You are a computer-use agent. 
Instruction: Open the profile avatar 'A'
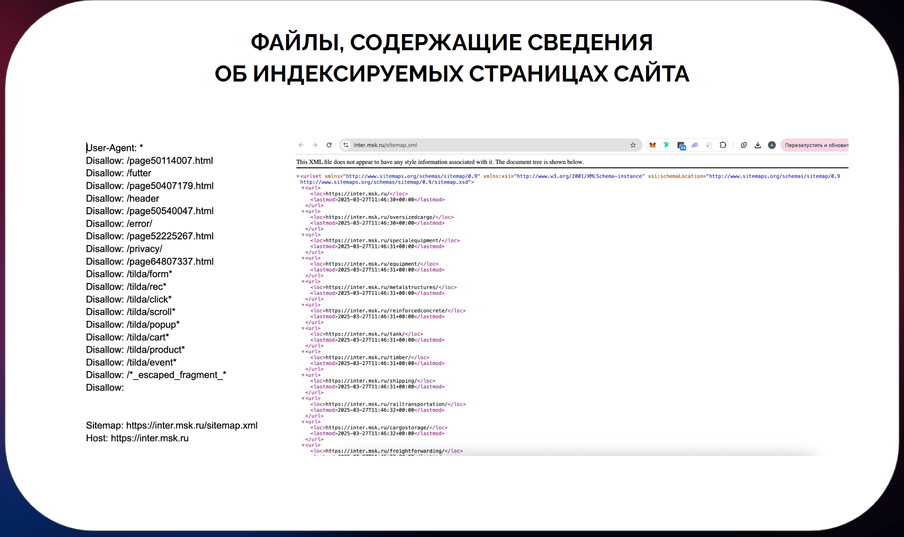pyautogui.click(x=772, y=145)
